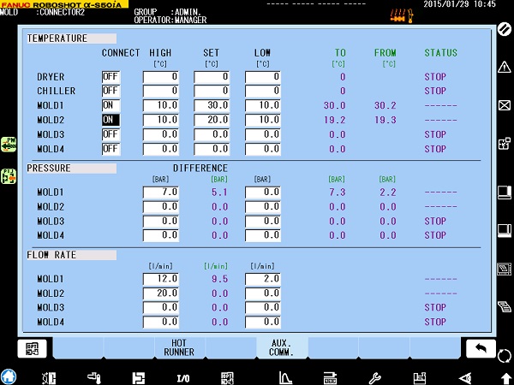Image resolution: width=514 pixels, height=385 pixels.
Task: Select MOLD3 flow rate high limit field
Action: point(161,307)
